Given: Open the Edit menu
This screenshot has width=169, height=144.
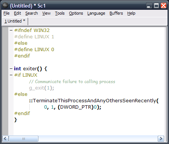Looking at the screenshot, I should coord(17,13).
